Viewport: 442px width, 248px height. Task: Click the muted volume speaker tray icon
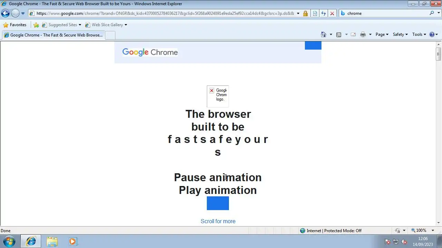pyautogui.click(x=404, y=242)
